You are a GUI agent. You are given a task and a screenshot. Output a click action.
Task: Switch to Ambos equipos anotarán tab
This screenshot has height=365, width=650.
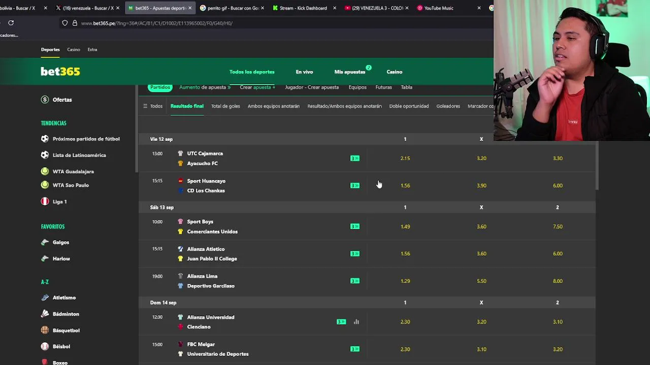click(x=274, y=106)
